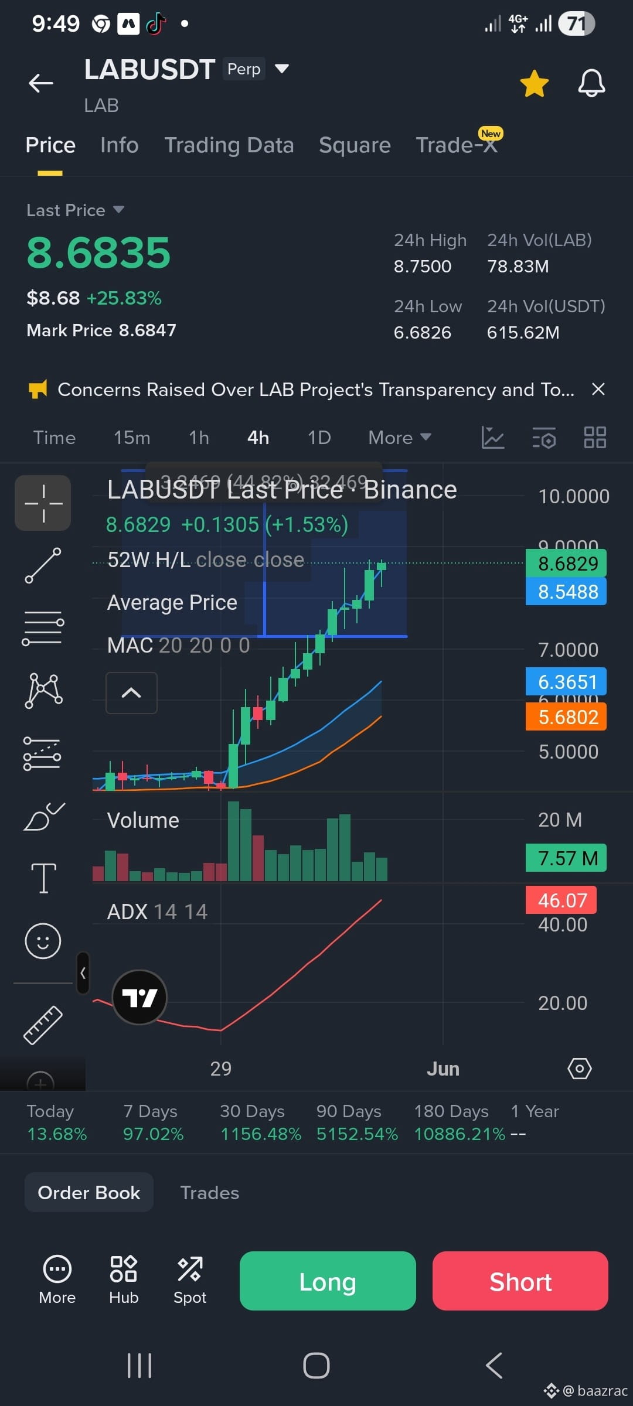Screen dimensions: 633x1406
Task: Tap the orange 5.6802 price label
Action: point(566,716)
